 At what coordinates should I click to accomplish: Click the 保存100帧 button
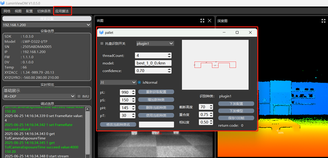pyautogui.click(x=236, y=118)
